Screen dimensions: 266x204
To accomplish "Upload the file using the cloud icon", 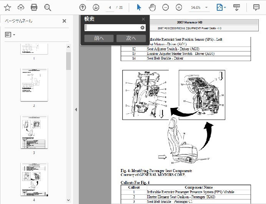I will point(21,7).
